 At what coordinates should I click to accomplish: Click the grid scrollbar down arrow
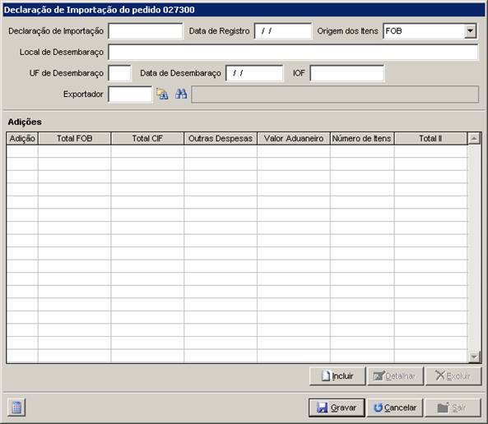474,357
